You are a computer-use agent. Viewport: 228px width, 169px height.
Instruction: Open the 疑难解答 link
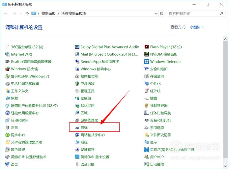pos(87,150)
